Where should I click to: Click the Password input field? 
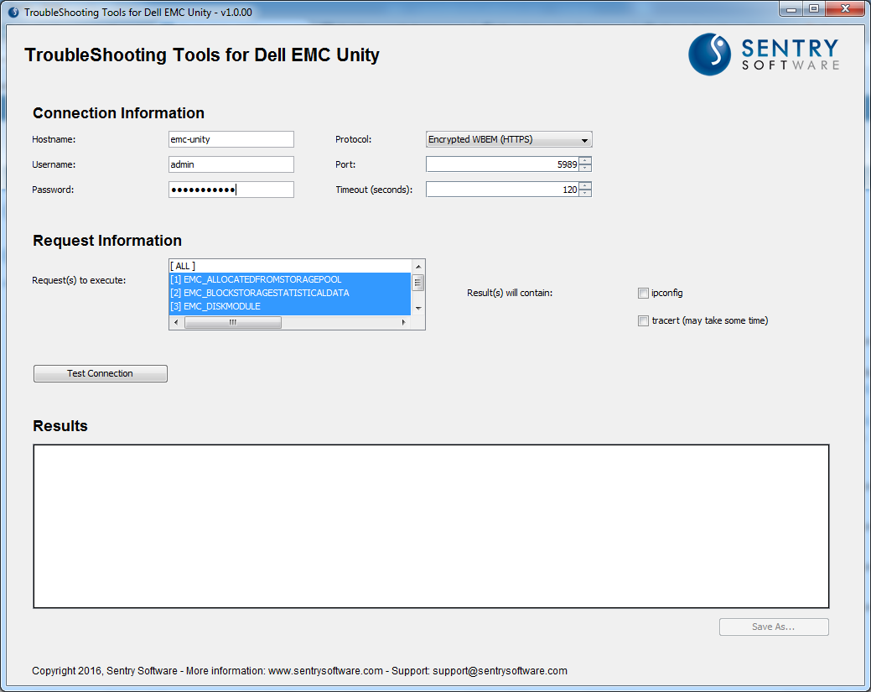click(231, 190)
